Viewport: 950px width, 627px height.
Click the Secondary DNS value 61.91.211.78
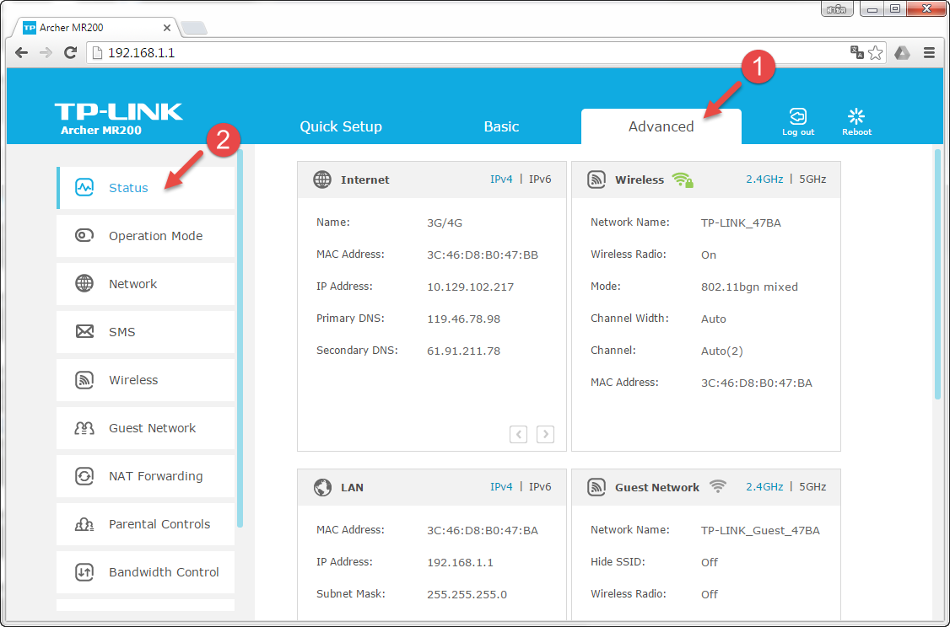463,351
